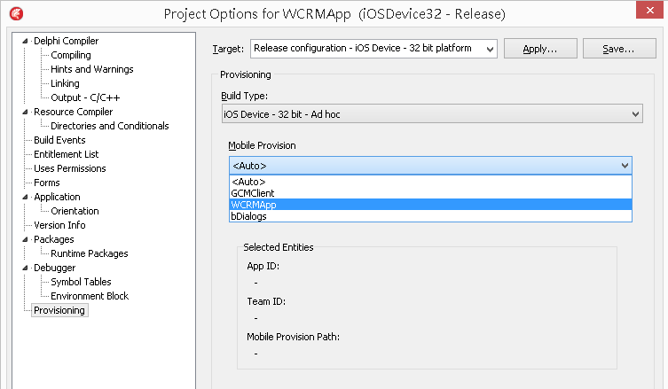Image resolution: width=668 pixels, height=389 pixels.
Task: Click the Save... button
Action: (619, 49)
